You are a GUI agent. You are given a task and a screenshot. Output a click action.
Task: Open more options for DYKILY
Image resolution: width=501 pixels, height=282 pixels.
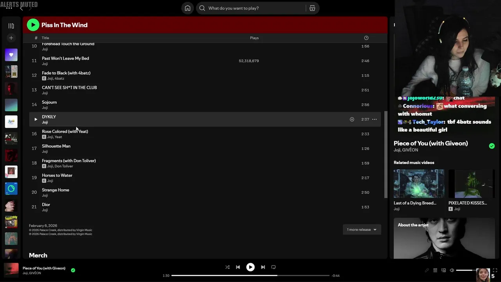point(374,119)
